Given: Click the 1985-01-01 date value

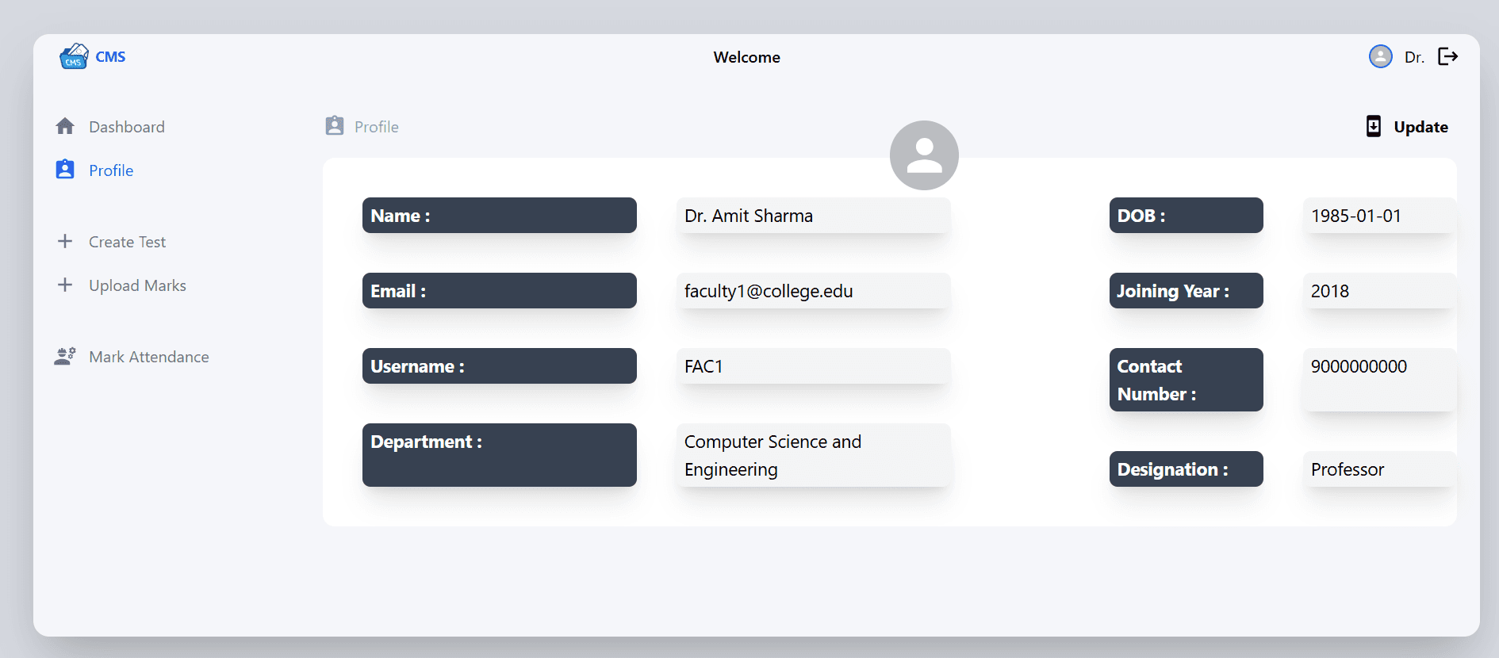Looking at the screenshot, I should tap(1379, 216).
